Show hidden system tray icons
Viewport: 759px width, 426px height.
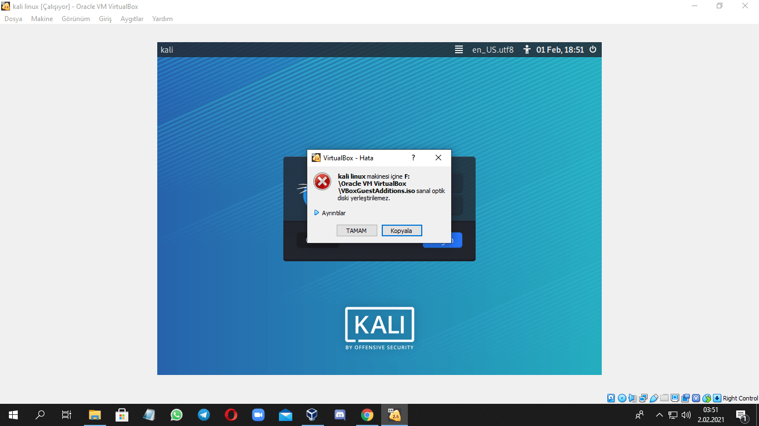point(660,415)
